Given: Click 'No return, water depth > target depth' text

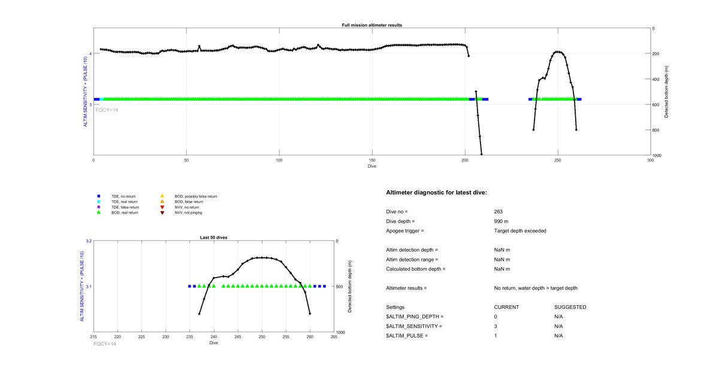Looking at the screenshot, I should click(x=536, y=288).
